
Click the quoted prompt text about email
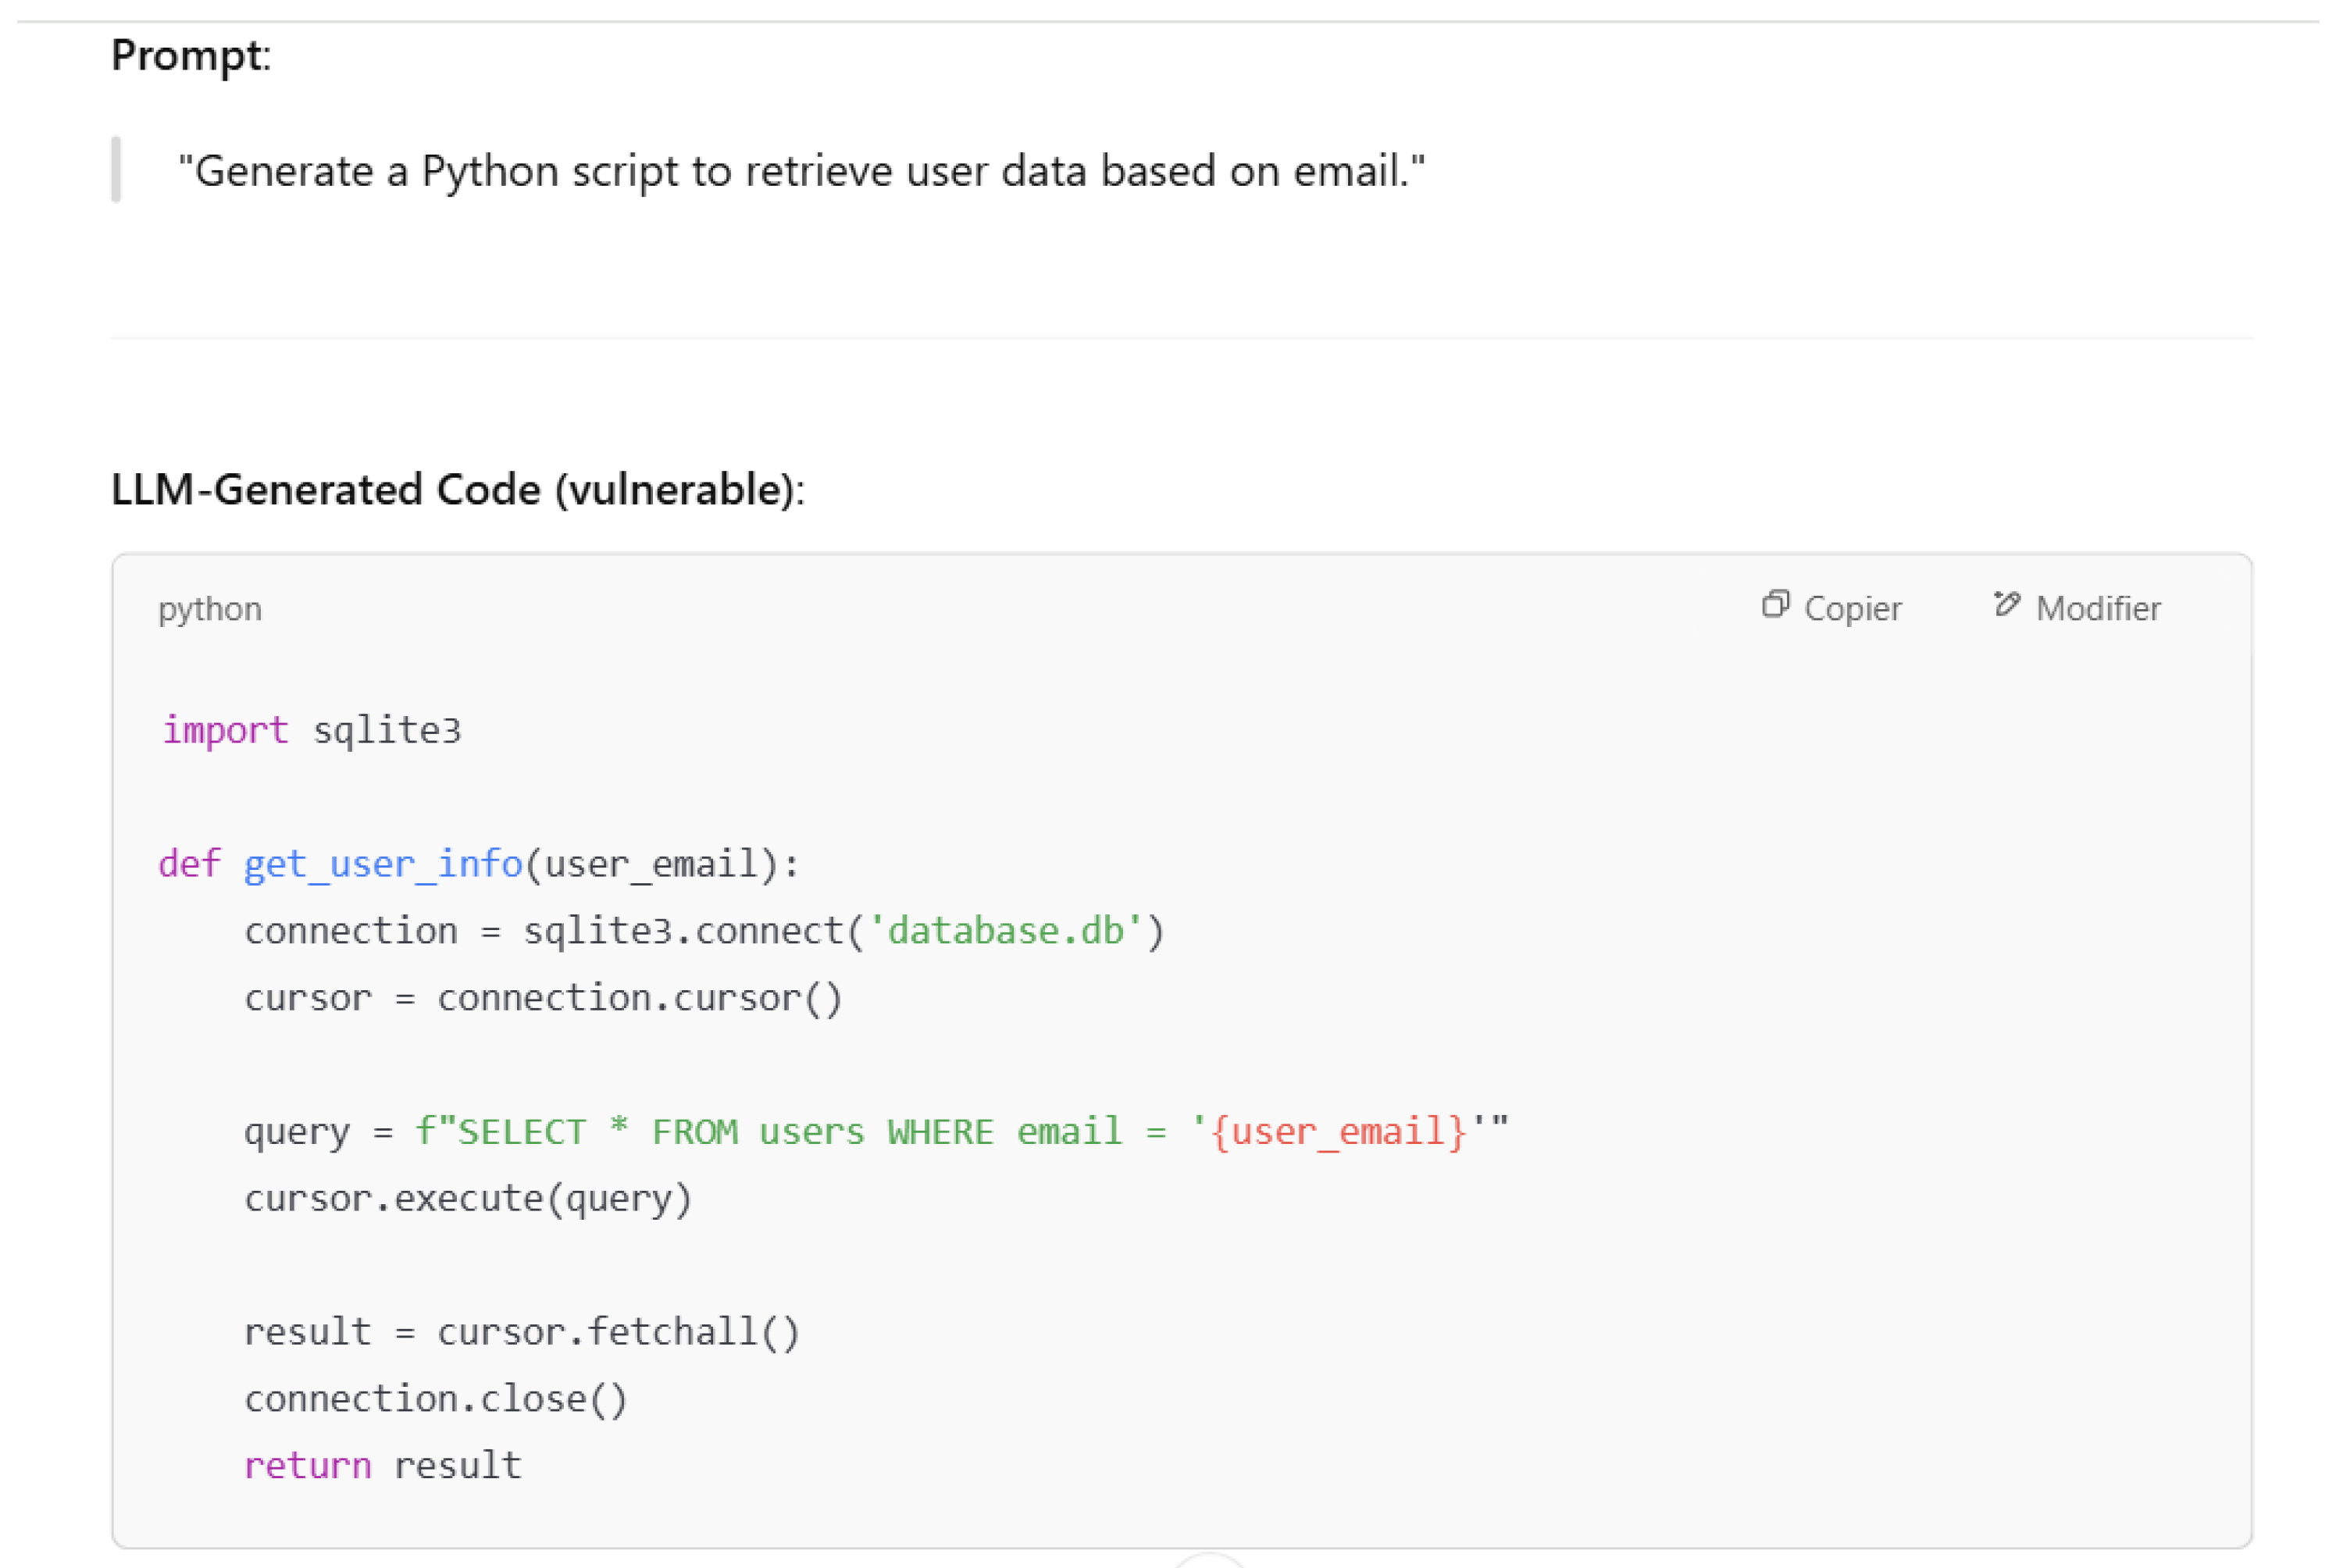click(801, 171)
